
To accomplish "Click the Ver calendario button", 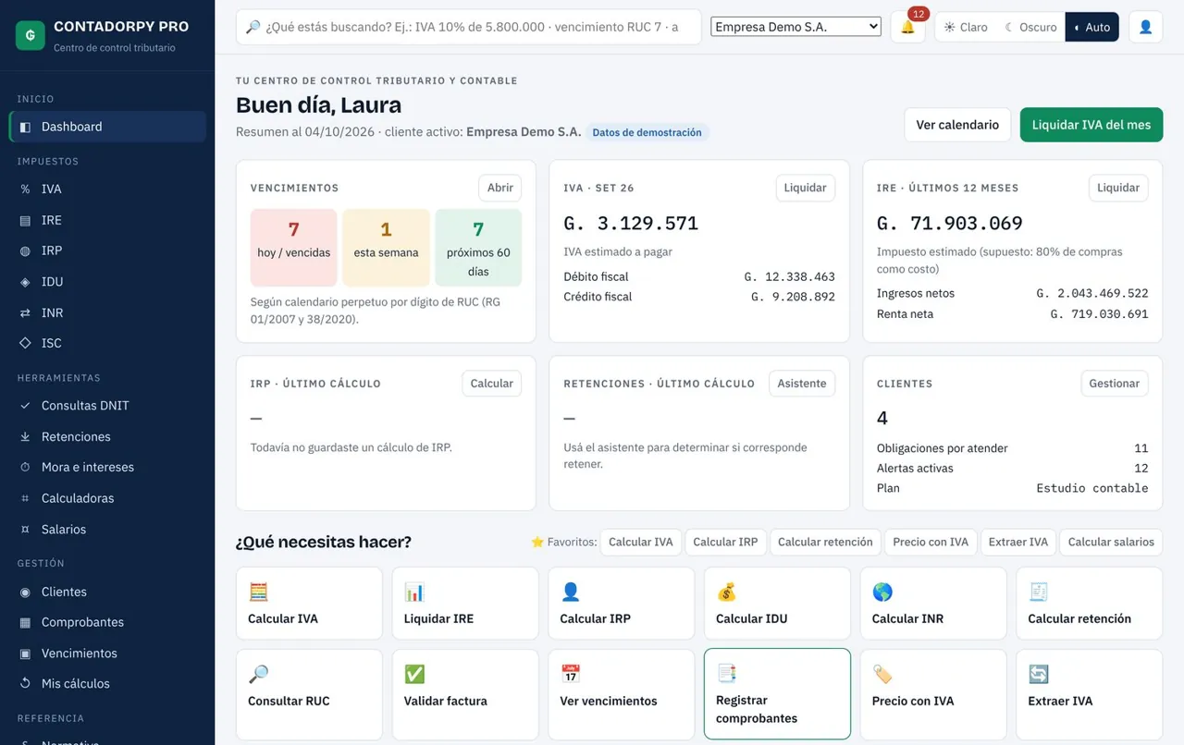I will click(x=957, y=125).
